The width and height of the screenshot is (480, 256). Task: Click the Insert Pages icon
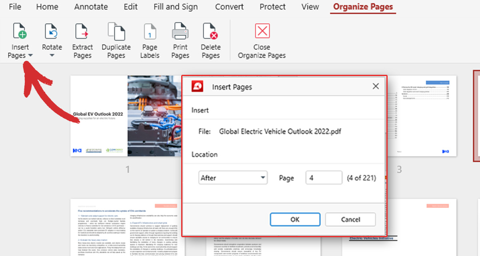(x=20, y=31)
